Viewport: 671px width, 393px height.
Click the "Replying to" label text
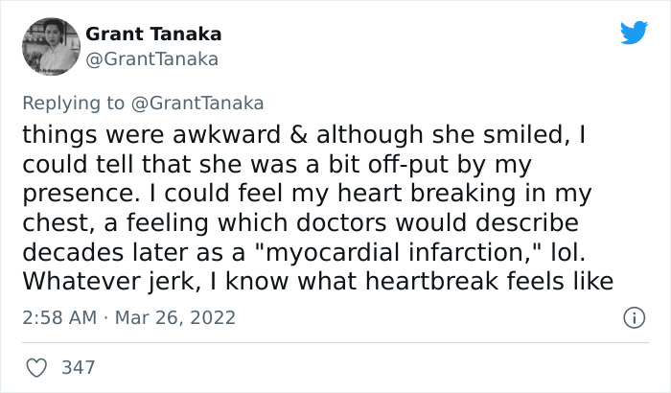75,103
